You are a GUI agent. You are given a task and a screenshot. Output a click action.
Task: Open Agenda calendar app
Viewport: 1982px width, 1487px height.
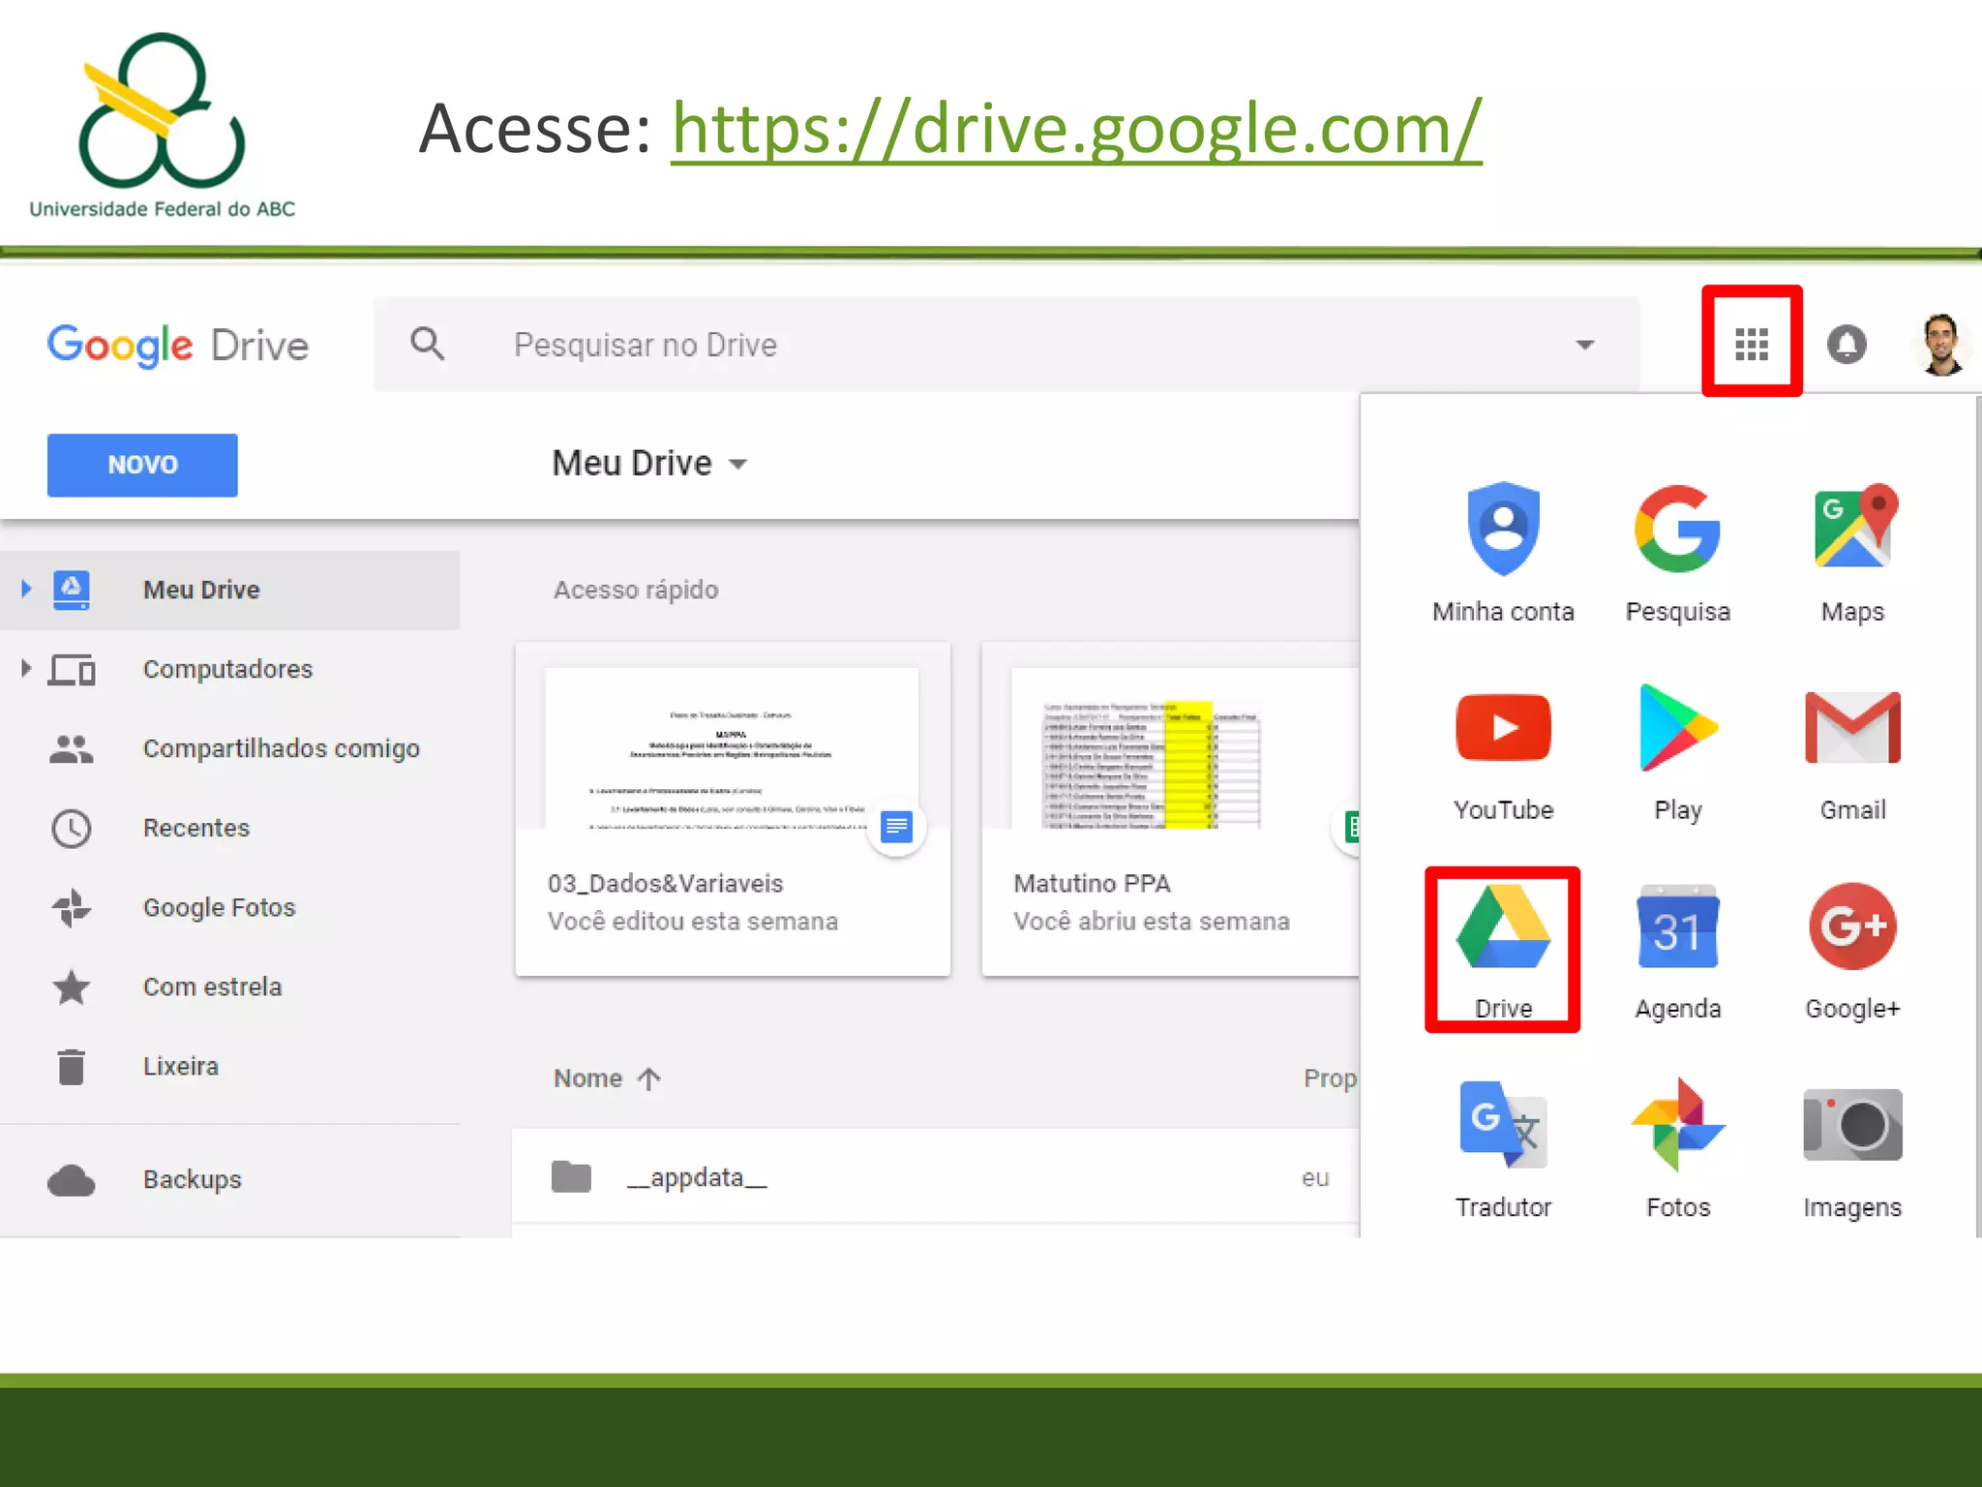pyautogui.click(x=1677, y=953)
